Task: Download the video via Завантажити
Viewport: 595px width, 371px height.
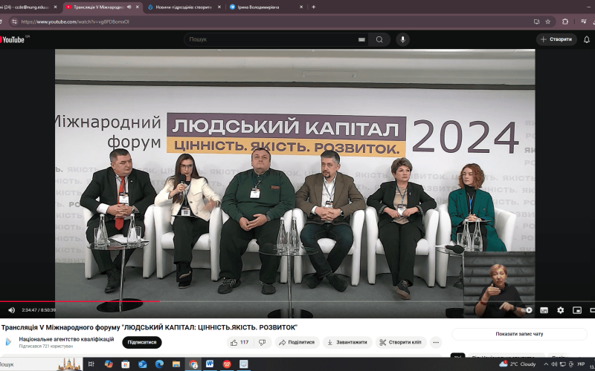Action: (x=347, y=342)
